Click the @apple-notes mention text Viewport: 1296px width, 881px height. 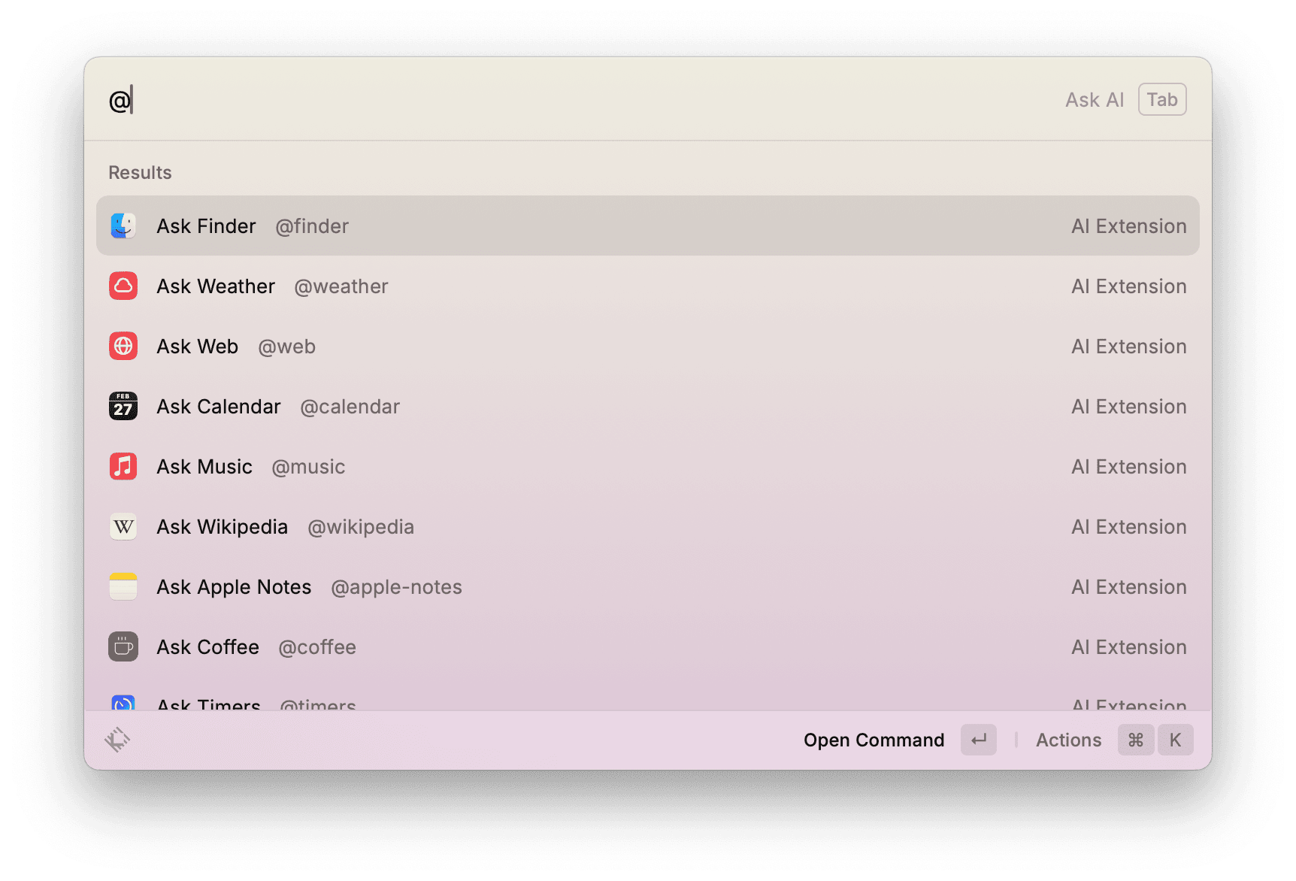[x=397, y=587]
